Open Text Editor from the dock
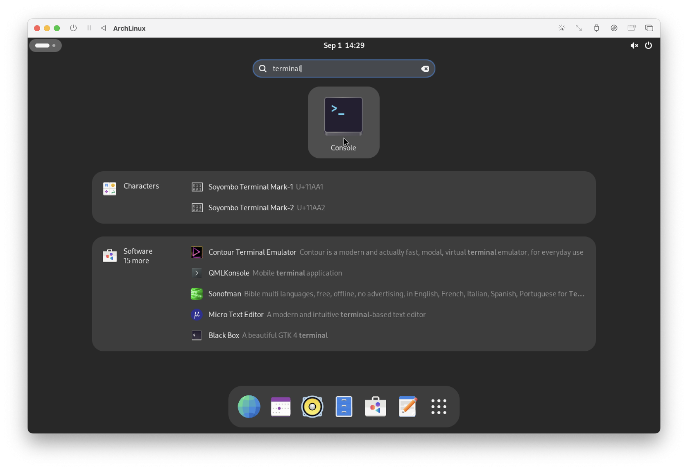This screenshot has height=470, width=688. [x=407, y=406]
